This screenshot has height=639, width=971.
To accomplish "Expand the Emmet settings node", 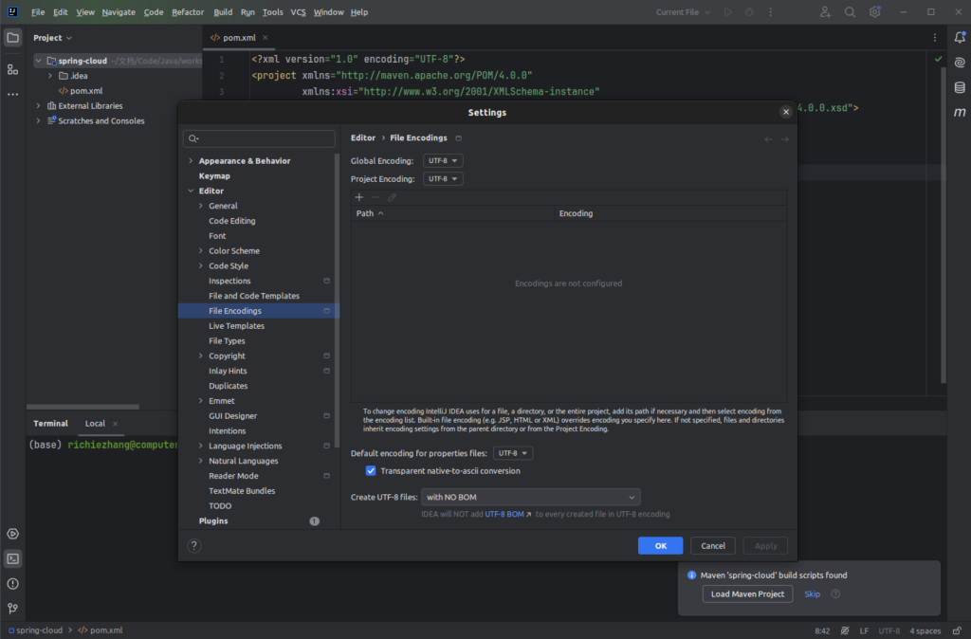I will click(201, 401).
